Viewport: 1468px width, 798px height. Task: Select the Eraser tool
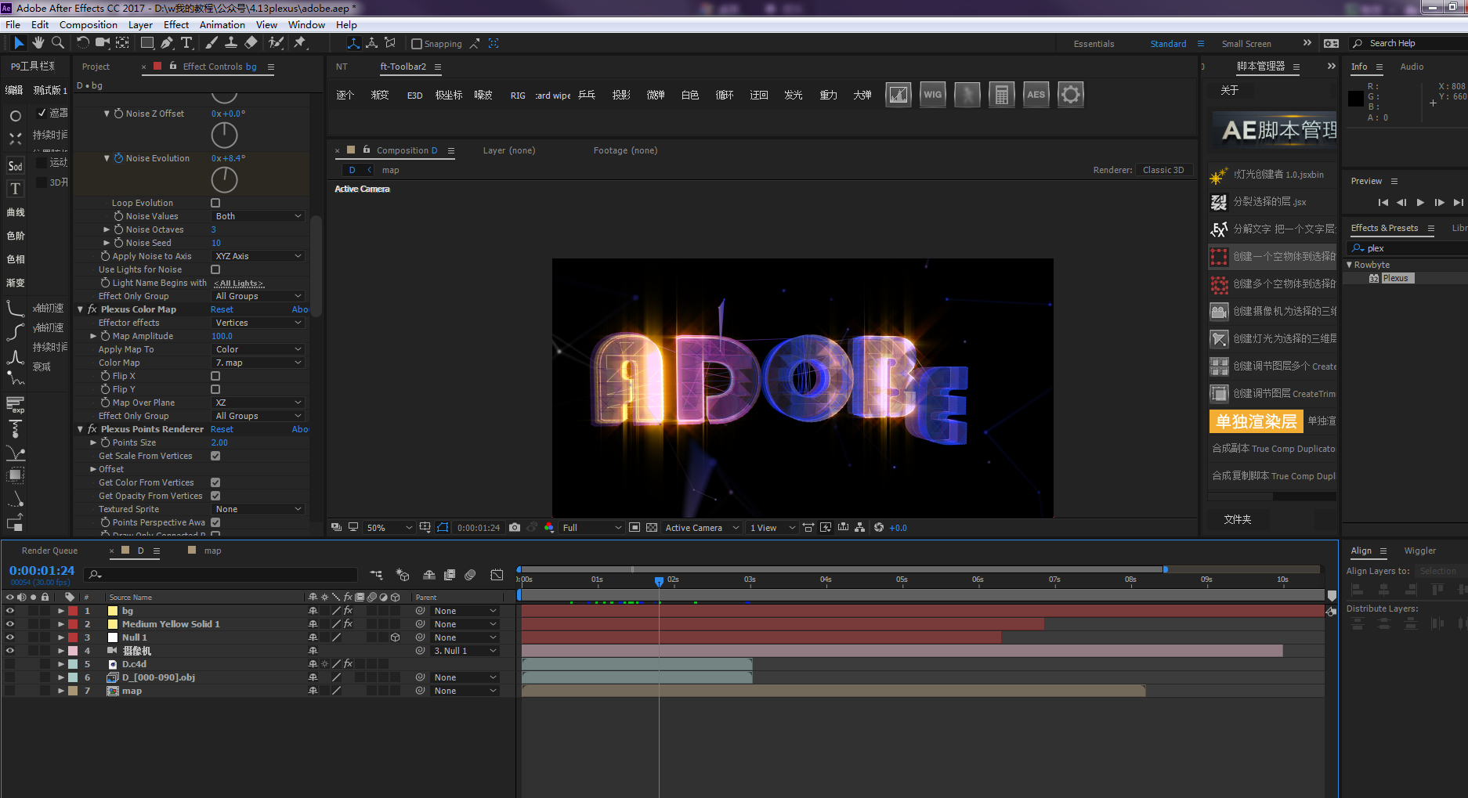[251, 43]
